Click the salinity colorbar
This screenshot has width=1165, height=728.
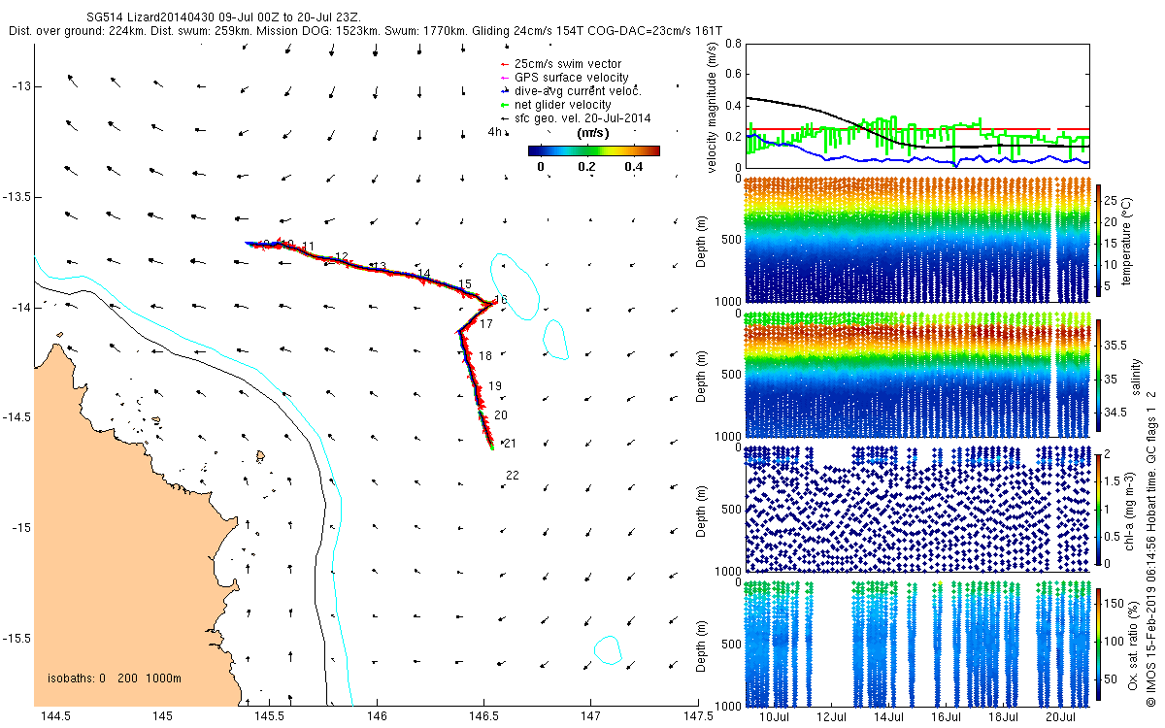tap(1098, 375)
